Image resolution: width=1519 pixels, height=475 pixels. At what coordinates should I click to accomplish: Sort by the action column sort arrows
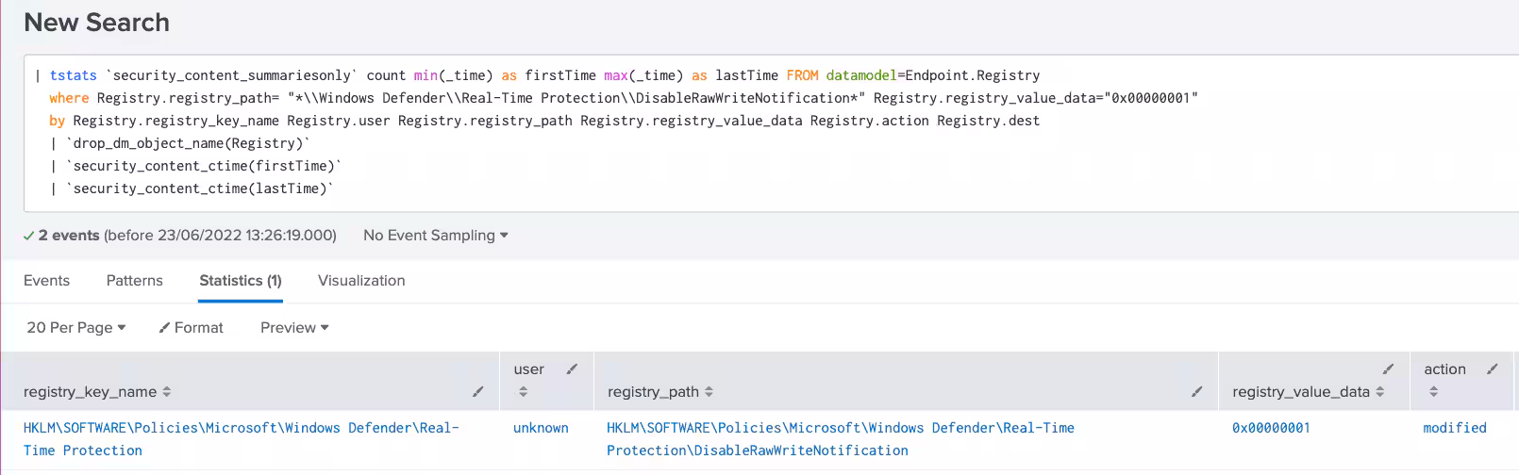point(1433,392)
